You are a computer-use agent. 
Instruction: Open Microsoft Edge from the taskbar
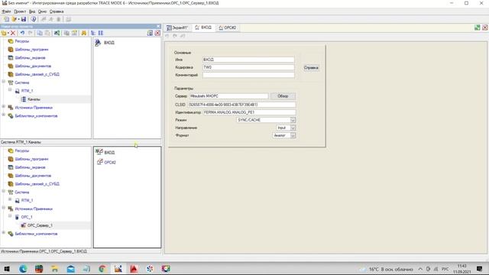click(x=23, y=269)
